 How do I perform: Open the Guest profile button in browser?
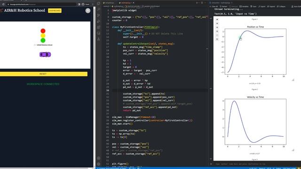pyautogui.click(x=86, y=4)
